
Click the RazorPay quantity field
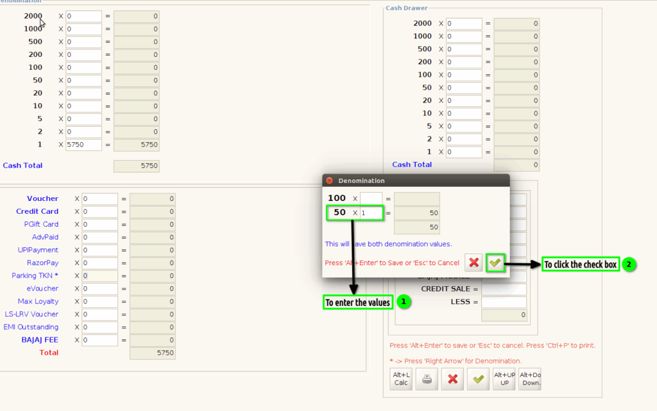coord(99,263)
